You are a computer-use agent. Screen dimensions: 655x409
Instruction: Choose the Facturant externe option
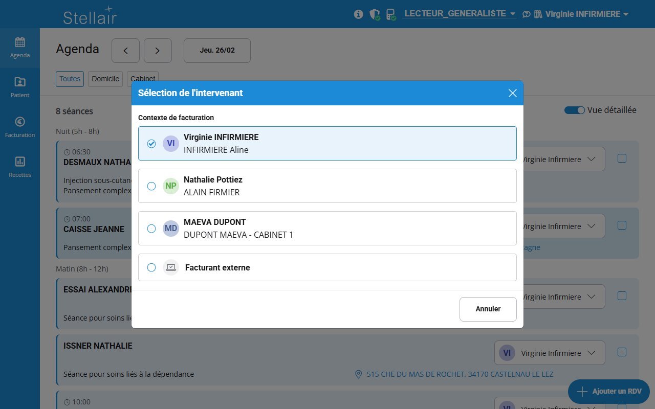click(x=151, y=267)
